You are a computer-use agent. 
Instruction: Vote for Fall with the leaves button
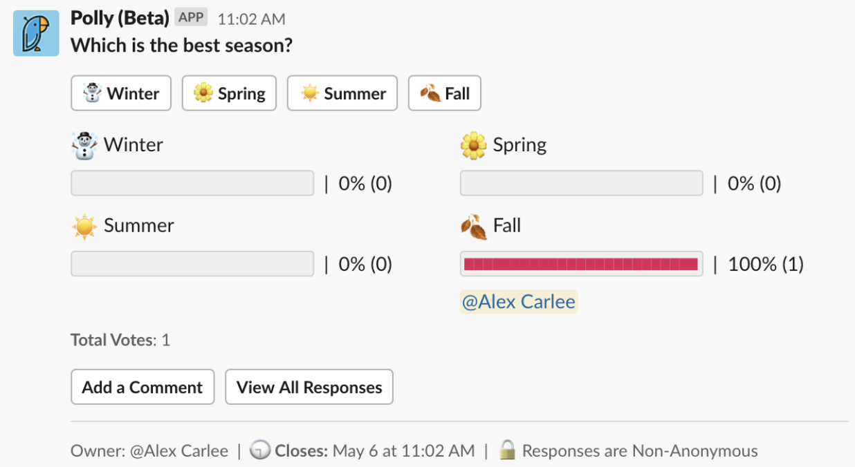[445, 93]
